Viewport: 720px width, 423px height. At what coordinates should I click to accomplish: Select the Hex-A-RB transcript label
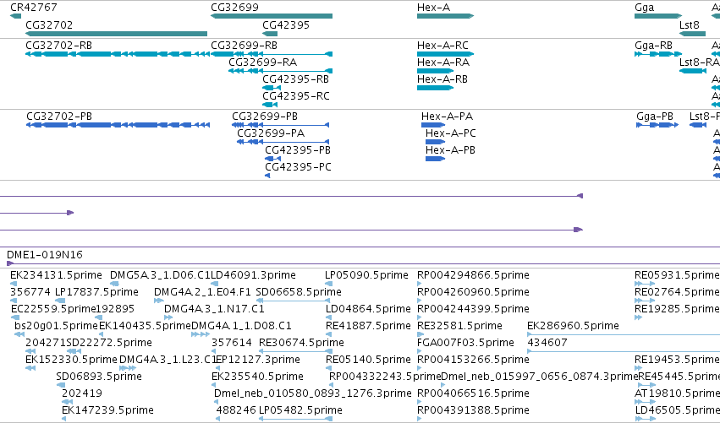click(x=442, y=79)
